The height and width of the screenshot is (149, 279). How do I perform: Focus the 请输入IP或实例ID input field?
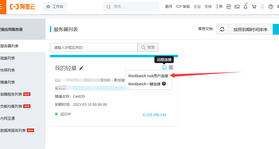pos(94,47)
